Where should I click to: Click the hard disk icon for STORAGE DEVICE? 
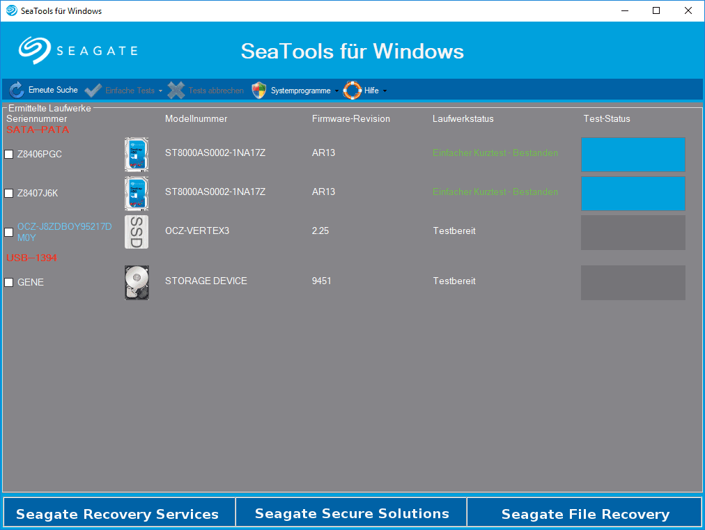pyautogui.click(x=137, y=282)
